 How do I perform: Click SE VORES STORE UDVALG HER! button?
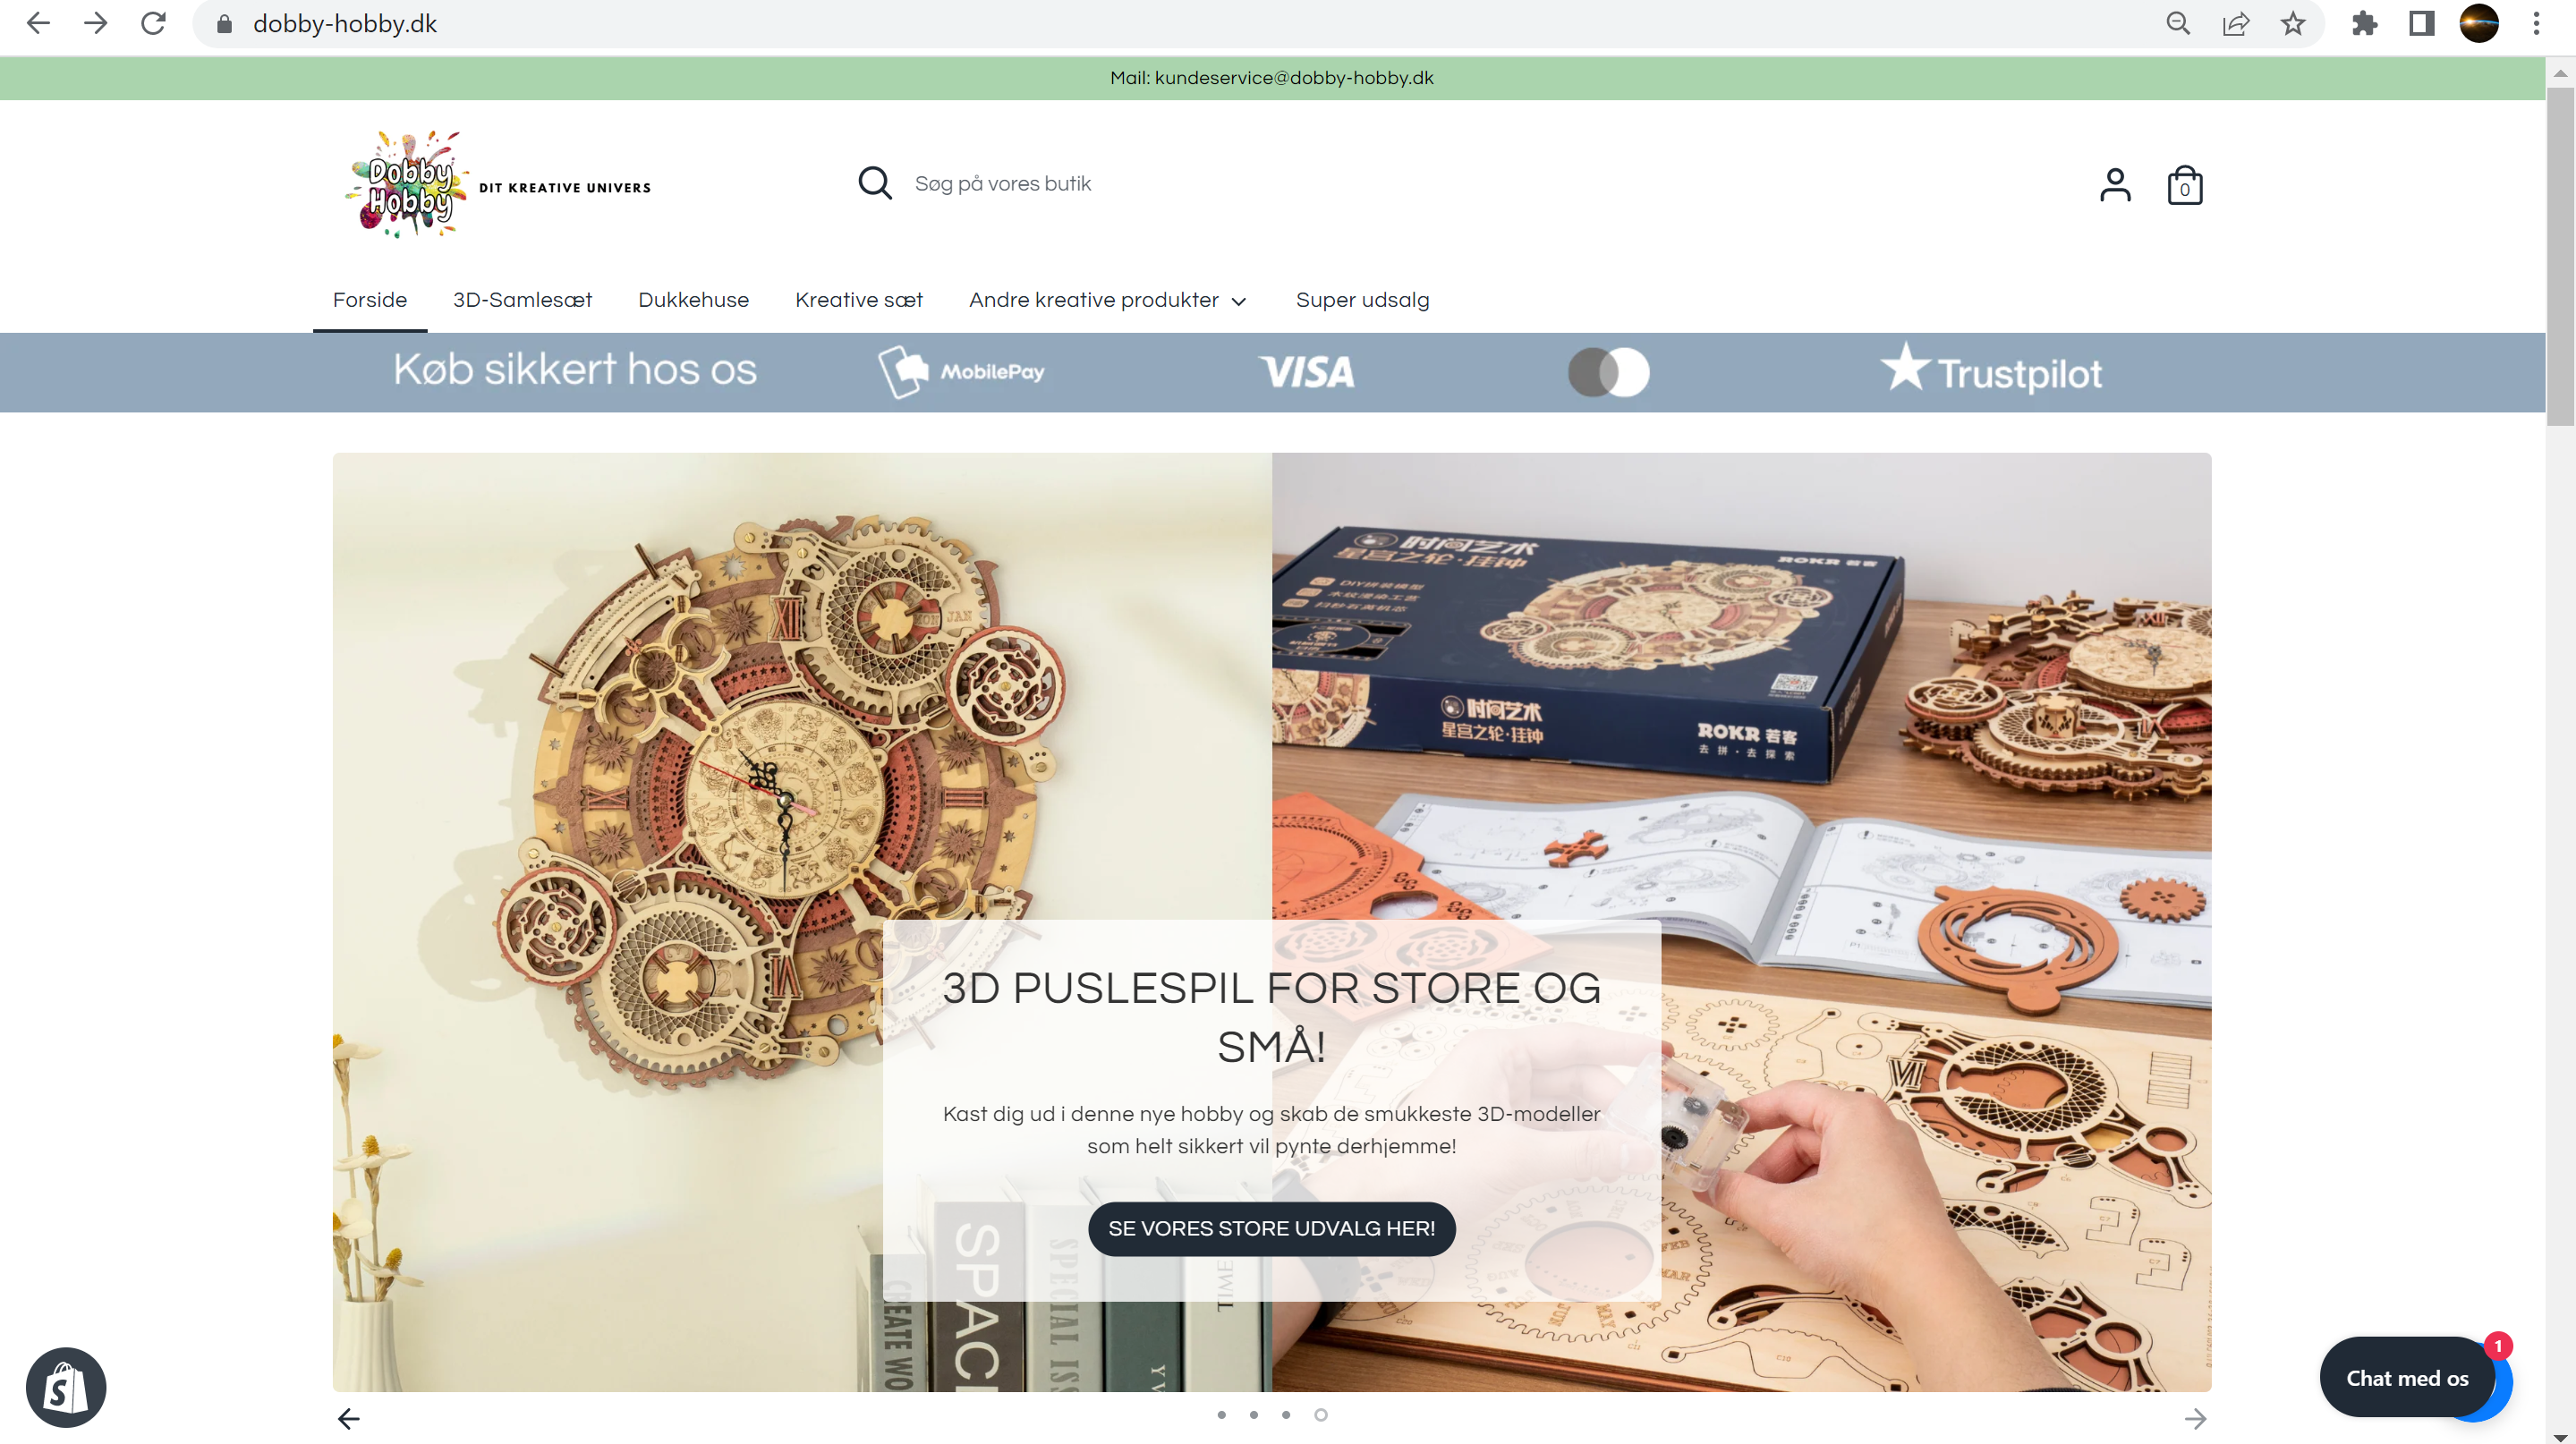coord(1271,1228)
